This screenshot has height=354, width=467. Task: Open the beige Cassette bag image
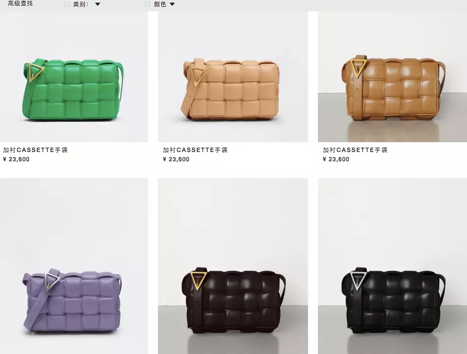[x=233, y=77]
